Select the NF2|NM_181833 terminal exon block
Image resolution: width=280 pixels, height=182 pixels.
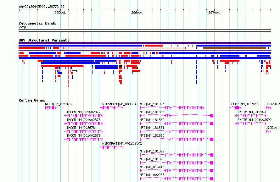coord(212,116)
